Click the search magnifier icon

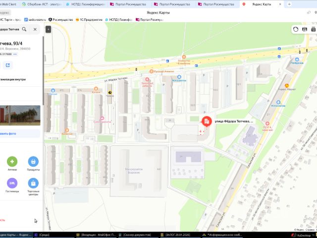(24, 29)
